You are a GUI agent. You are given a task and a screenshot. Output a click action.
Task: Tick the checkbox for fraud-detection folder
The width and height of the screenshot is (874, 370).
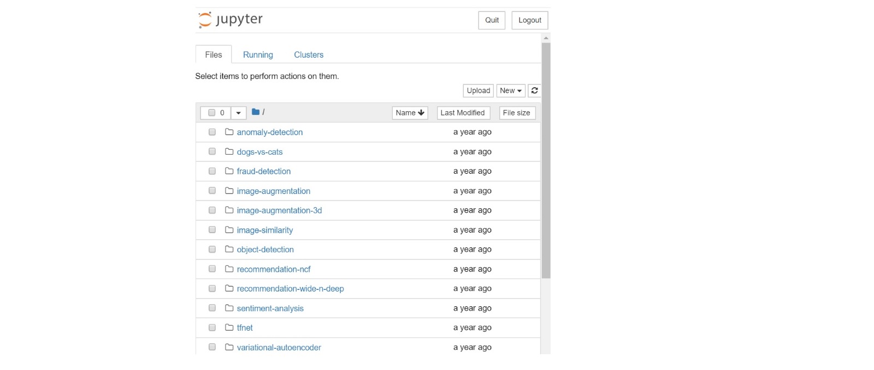(212, 171)
